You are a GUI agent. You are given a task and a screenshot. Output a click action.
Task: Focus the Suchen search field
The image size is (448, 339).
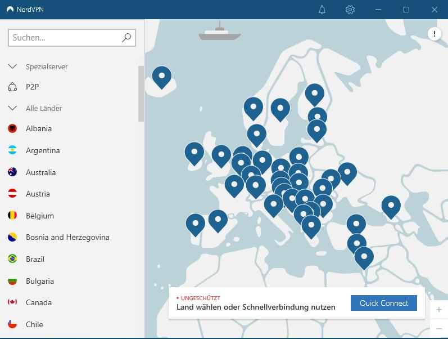(x=65, y=38)
